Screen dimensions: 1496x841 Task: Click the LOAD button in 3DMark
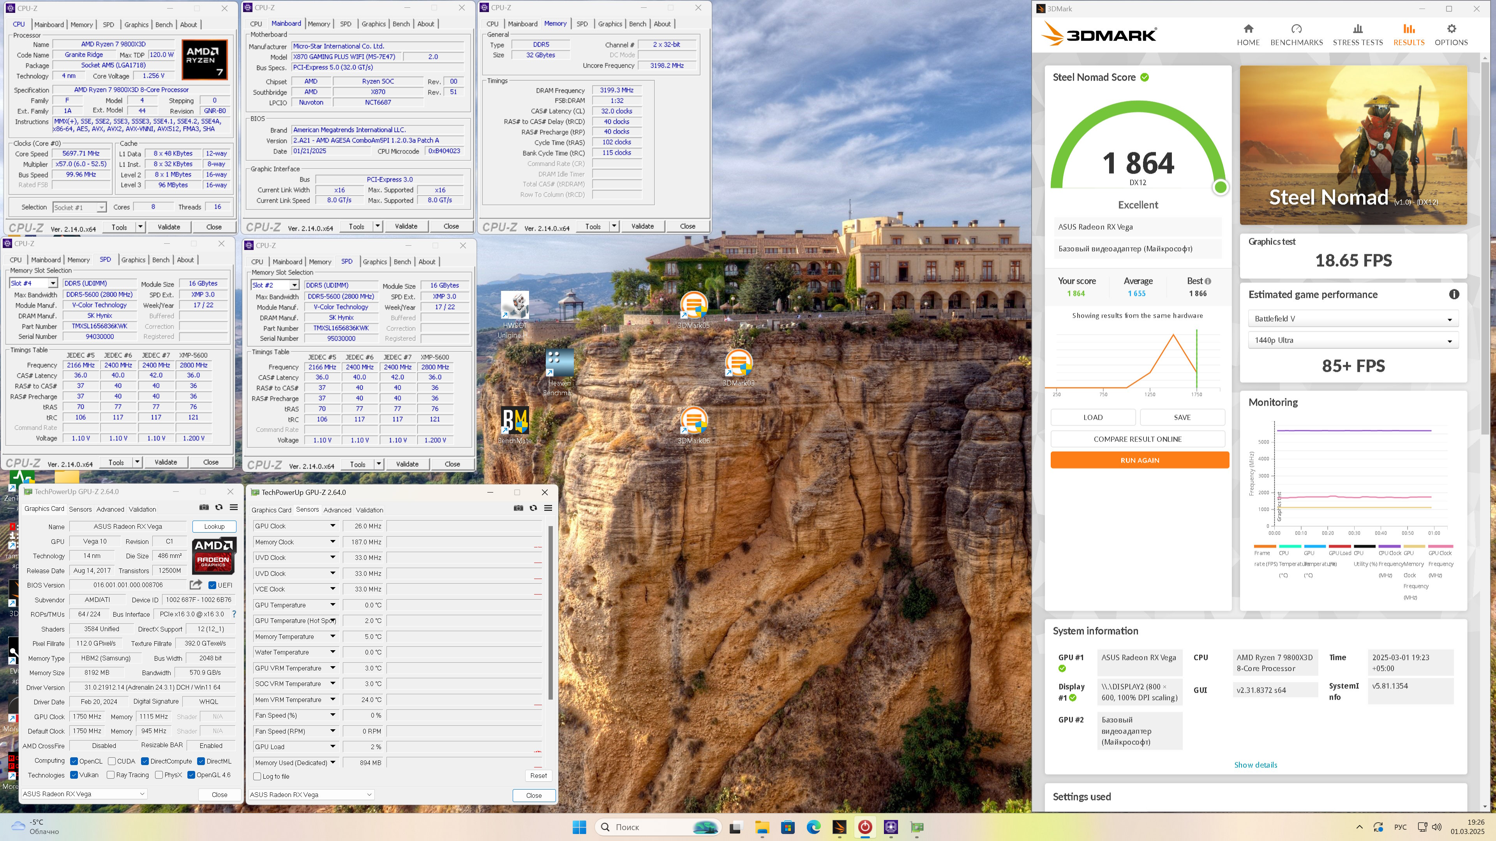click(x=1092, y=417)
